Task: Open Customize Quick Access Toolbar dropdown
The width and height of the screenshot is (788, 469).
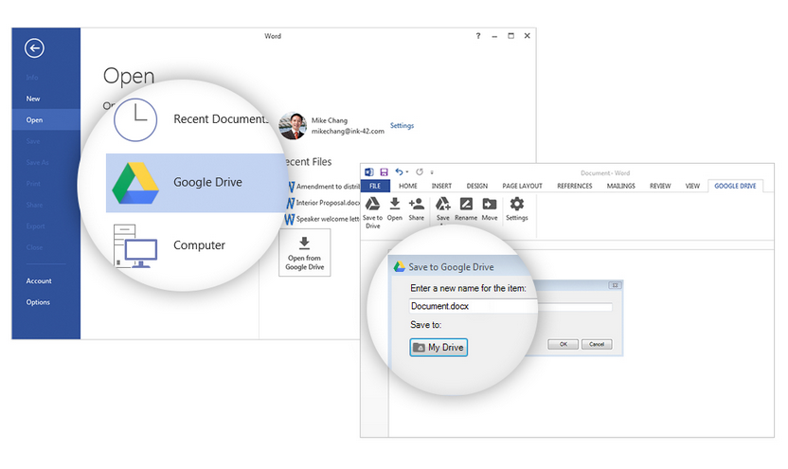Action: pos(432,172)
